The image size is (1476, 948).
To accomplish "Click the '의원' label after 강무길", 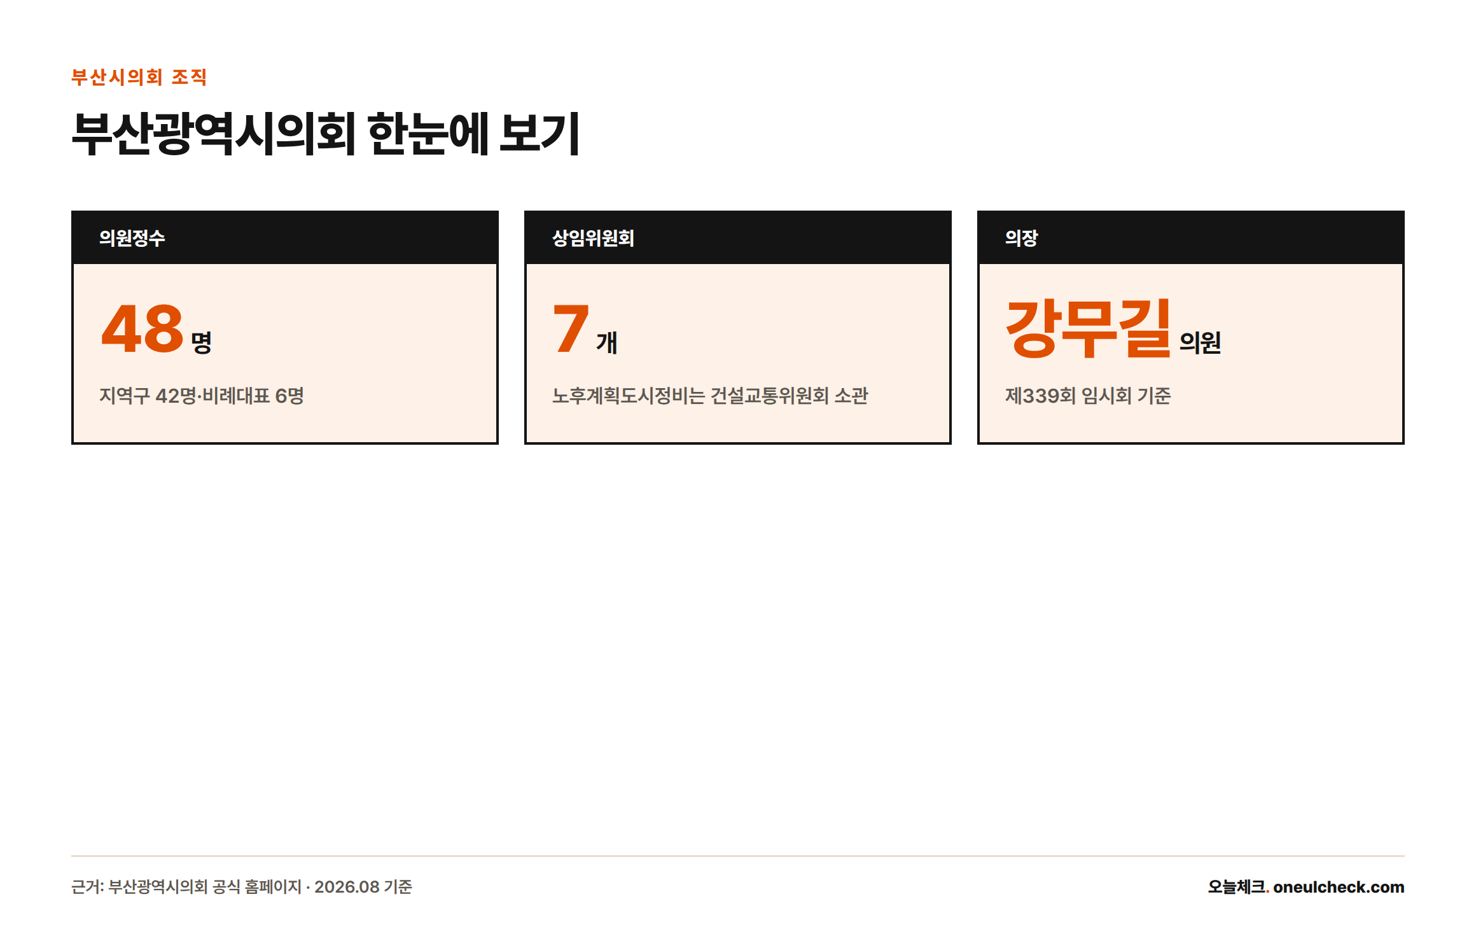I will click(1200, 342).
